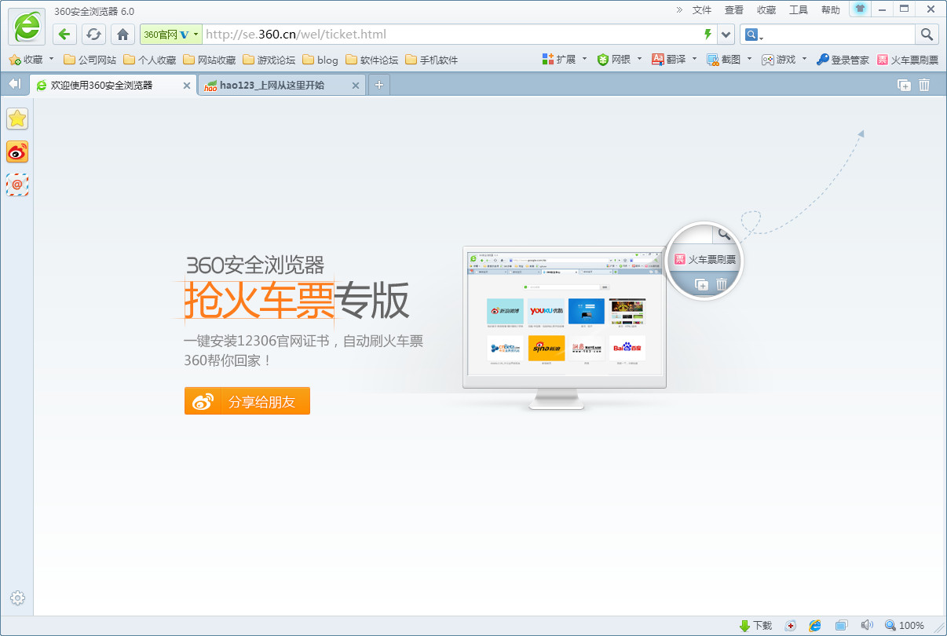Open the Weibo icon in sidebar
Viewport: 947px width, 636px height.
[x=17, y=152]
